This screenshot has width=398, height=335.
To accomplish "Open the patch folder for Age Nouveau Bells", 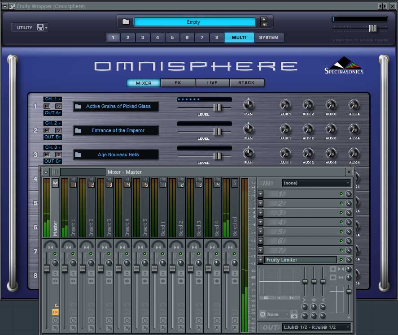I will 79,154.
